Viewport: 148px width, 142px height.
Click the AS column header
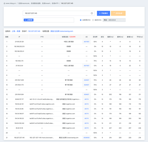pos(86,37)
